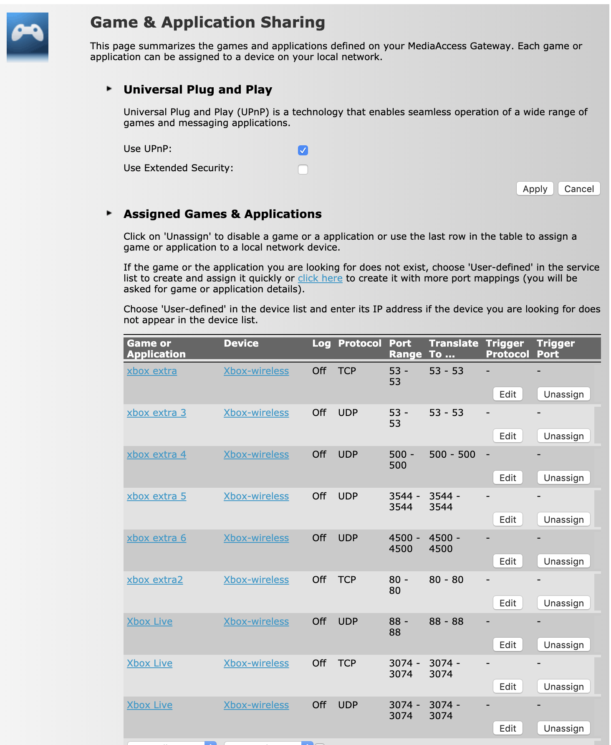Open Xbox-wireless device in the xbox extra 3 row
This screenshot has width=611, height=745.
click(256, 413)
